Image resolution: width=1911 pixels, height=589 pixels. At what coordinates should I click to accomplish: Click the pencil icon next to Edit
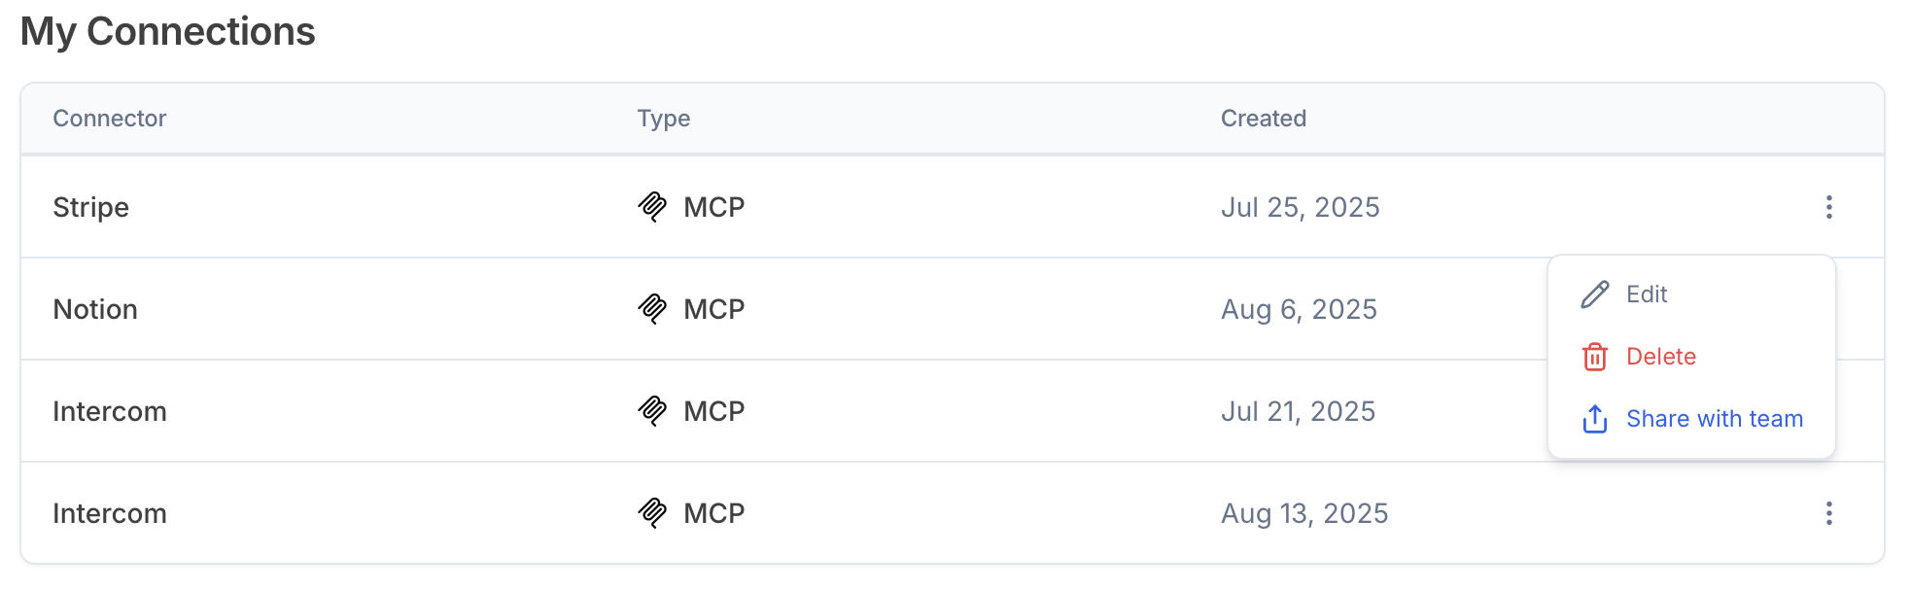point(1594,294)
